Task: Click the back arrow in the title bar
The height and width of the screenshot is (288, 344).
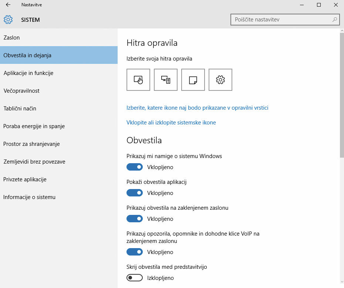Action: click(x=8, y=4)
